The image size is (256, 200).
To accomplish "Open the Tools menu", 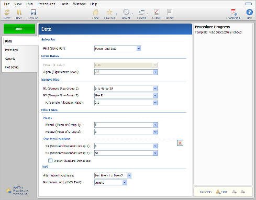I will (64, 4).
